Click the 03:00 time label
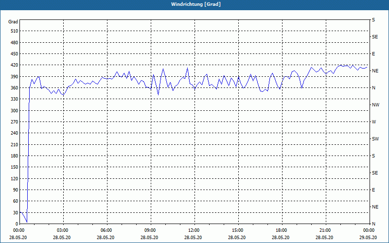The height and width of the screenshot is (243, 389). 64,230
